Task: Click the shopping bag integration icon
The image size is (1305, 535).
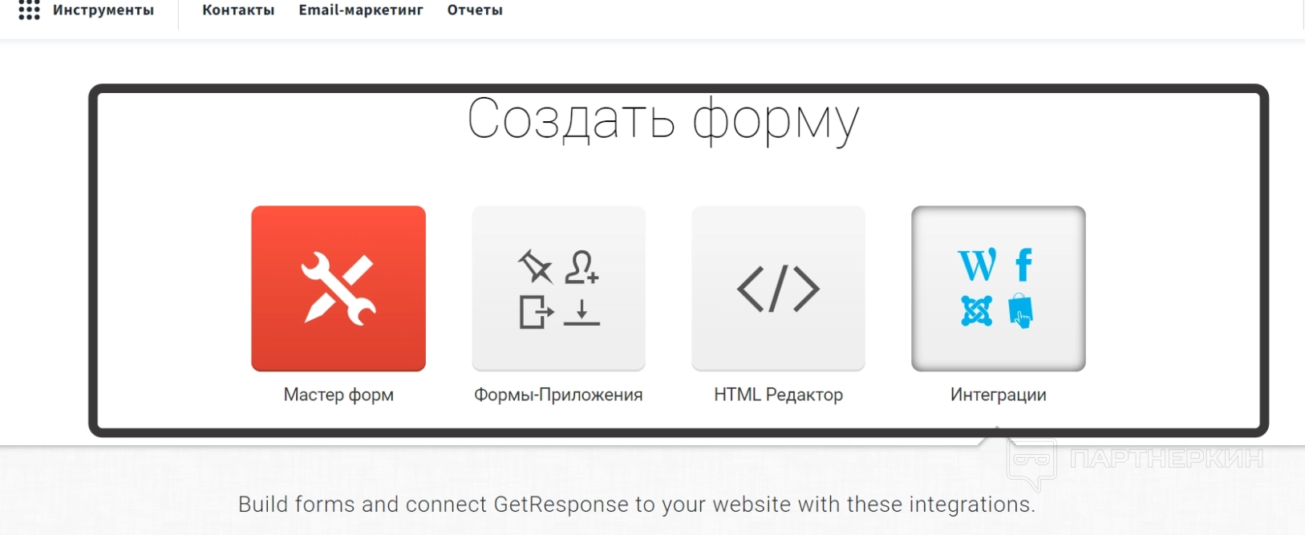Action: (1020, 311)
